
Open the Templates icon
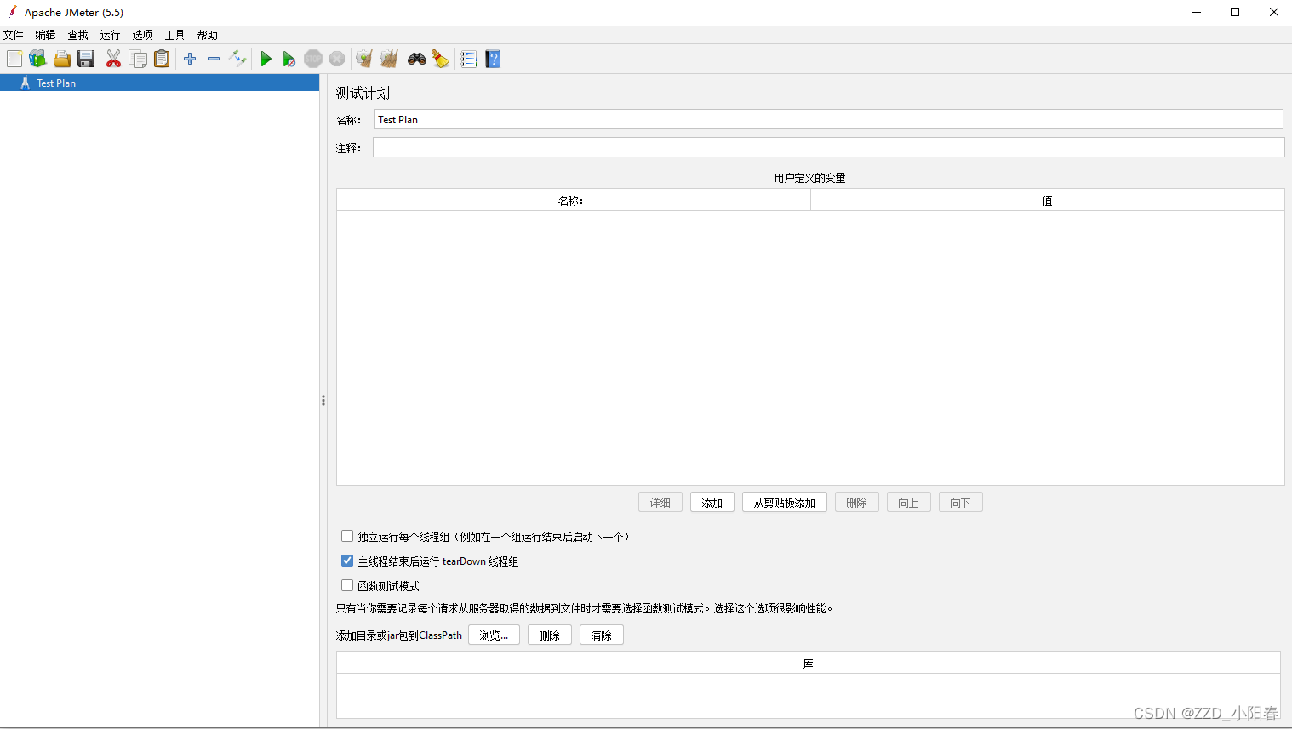37,59
